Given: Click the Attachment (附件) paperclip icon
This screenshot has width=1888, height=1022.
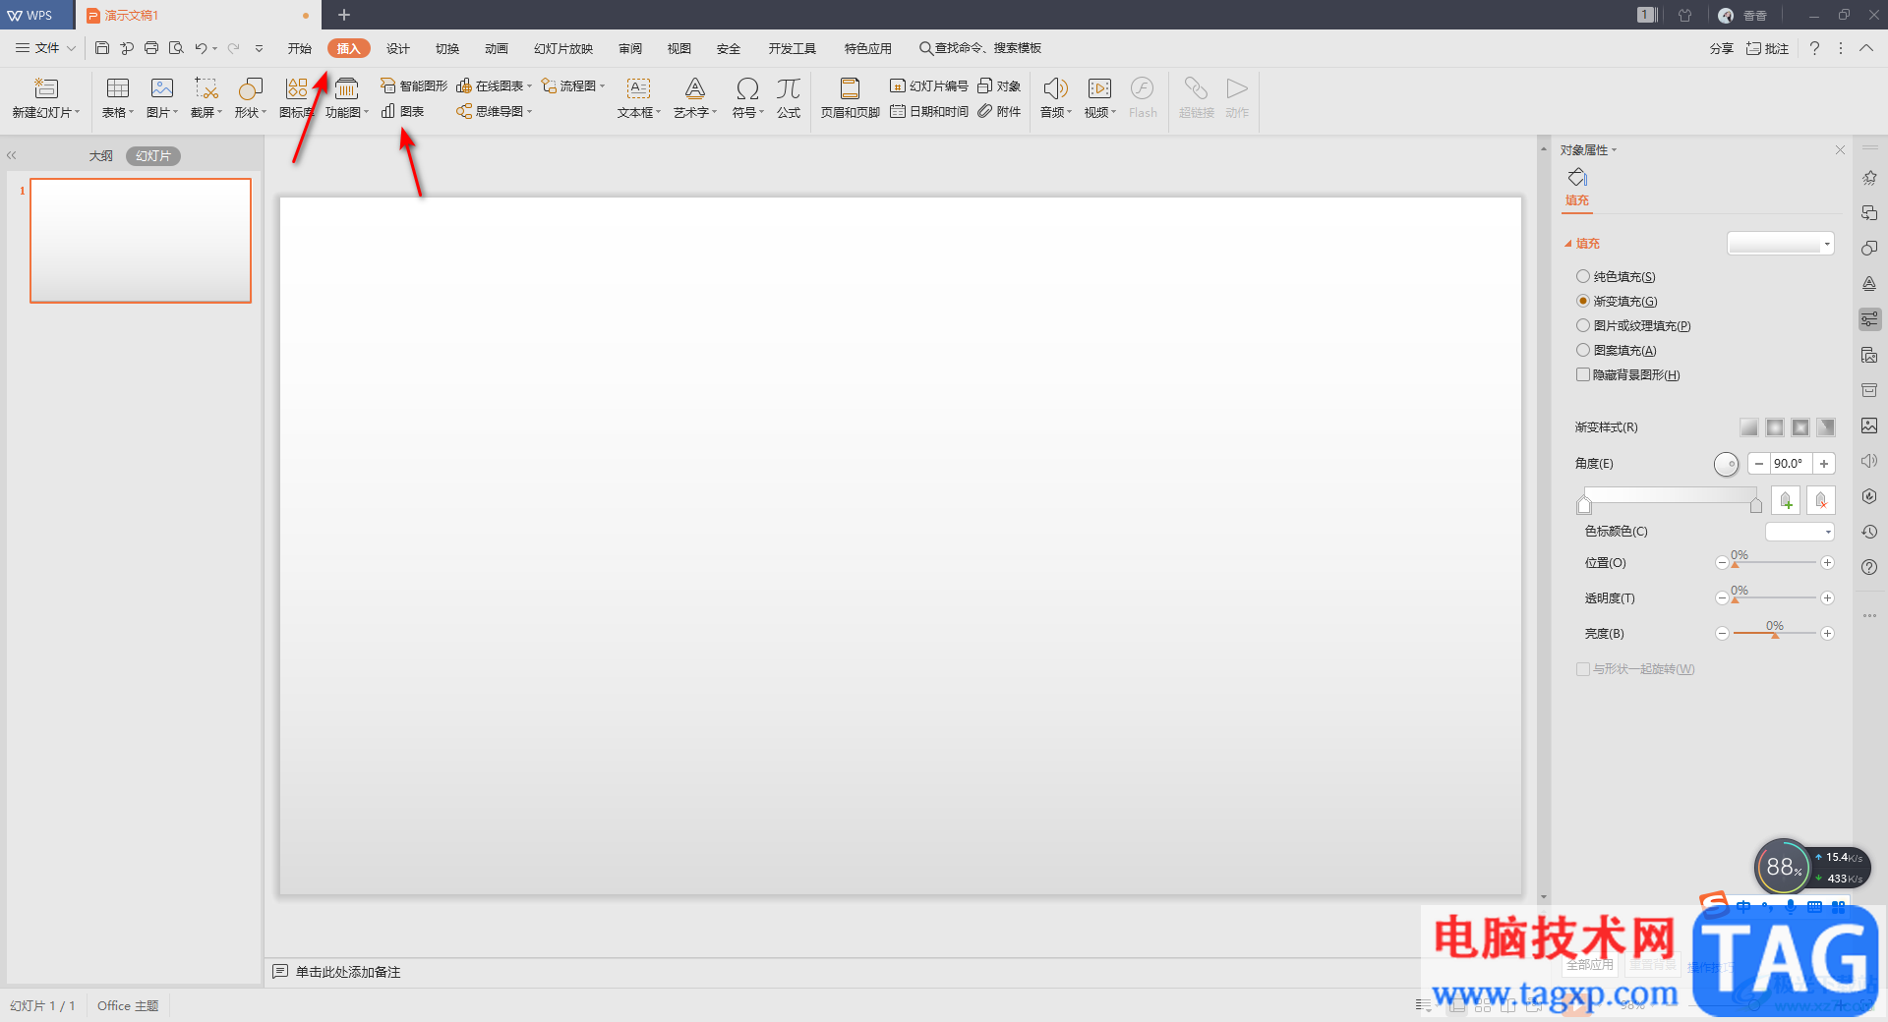Looking at the screenshot, I should click(984, 112).
